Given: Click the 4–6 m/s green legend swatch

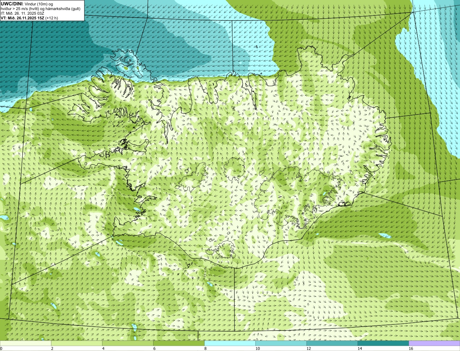Looking at the screenshot, I should click(128, 343).
